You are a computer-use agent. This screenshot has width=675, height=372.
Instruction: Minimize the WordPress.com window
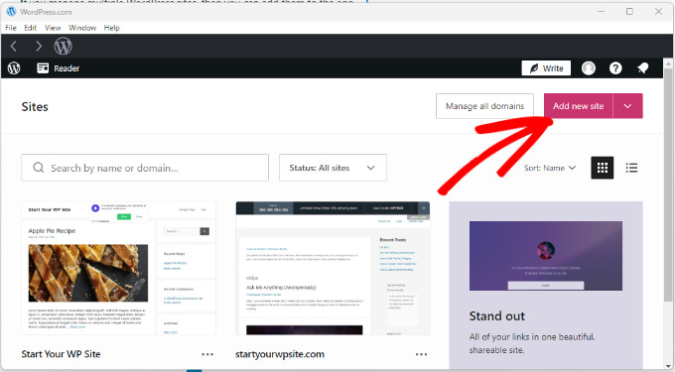pyautogui.click(x=602, y=12)
